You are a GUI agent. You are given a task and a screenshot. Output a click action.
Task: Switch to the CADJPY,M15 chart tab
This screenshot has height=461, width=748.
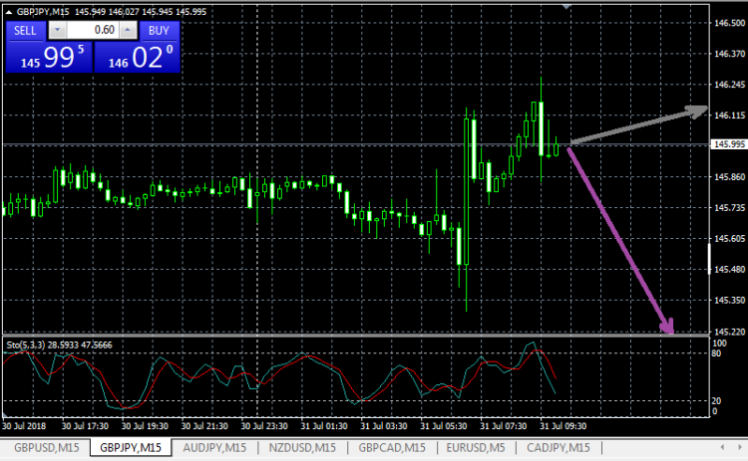559,448
